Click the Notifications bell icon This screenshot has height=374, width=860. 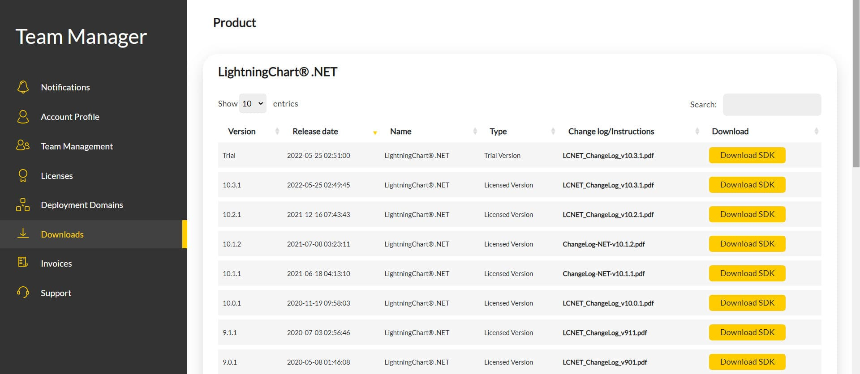point(23,87)
